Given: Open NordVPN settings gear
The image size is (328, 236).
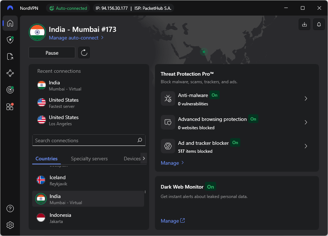Looking at the screenshot, I should pyautogui.click(x=10, y=225).
